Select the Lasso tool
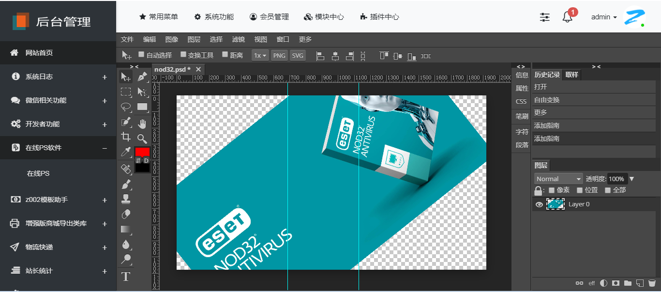Image resolution: width=661 pixels, height=292 pixels. pos(126,107)
